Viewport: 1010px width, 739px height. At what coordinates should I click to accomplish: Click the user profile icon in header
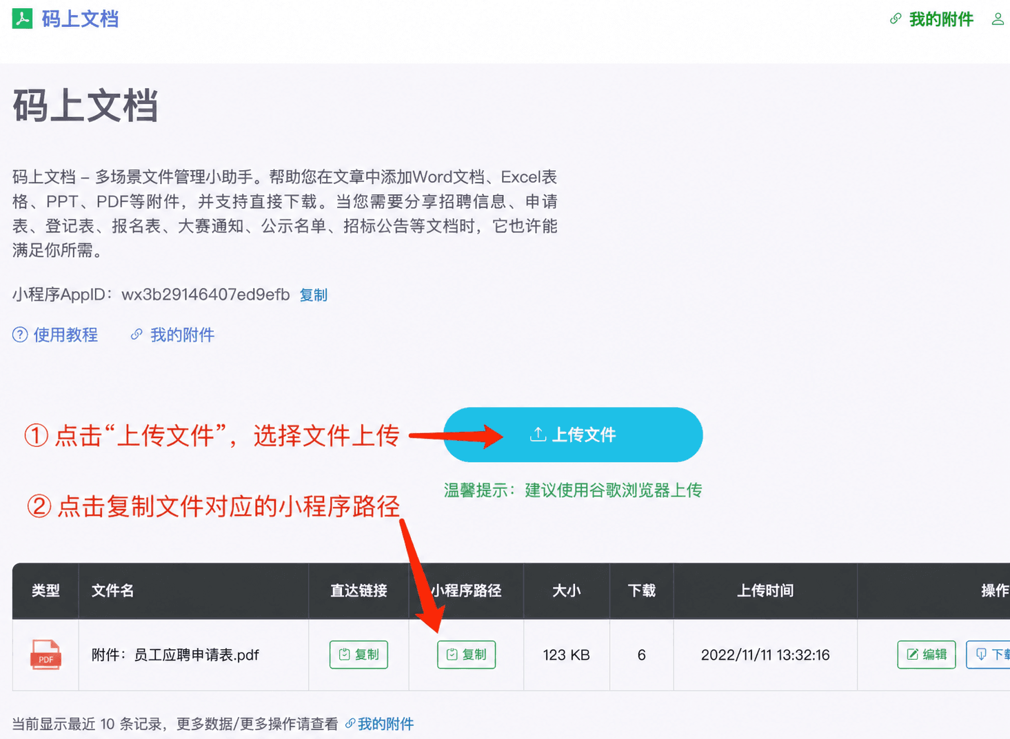click(x=998, y=19)
